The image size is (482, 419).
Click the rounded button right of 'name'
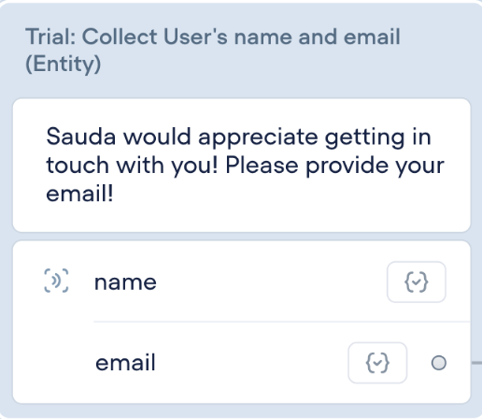pyautogui.click(x=417, y=282)
